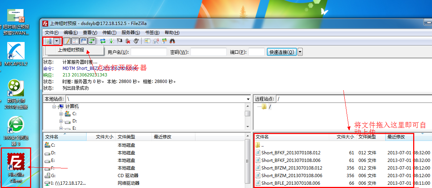432x188 pixels.
Task: Click the 端口 input field
Action: (256, 52)
